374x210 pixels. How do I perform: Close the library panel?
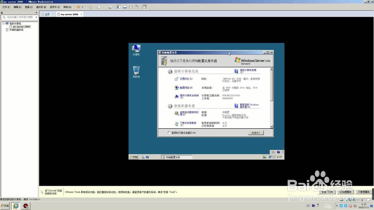[37, 13]
